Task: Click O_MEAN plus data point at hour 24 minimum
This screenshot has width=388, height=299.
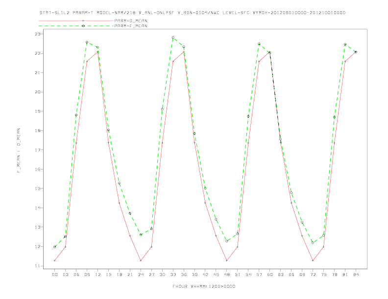Action: (x=141, y=260)
